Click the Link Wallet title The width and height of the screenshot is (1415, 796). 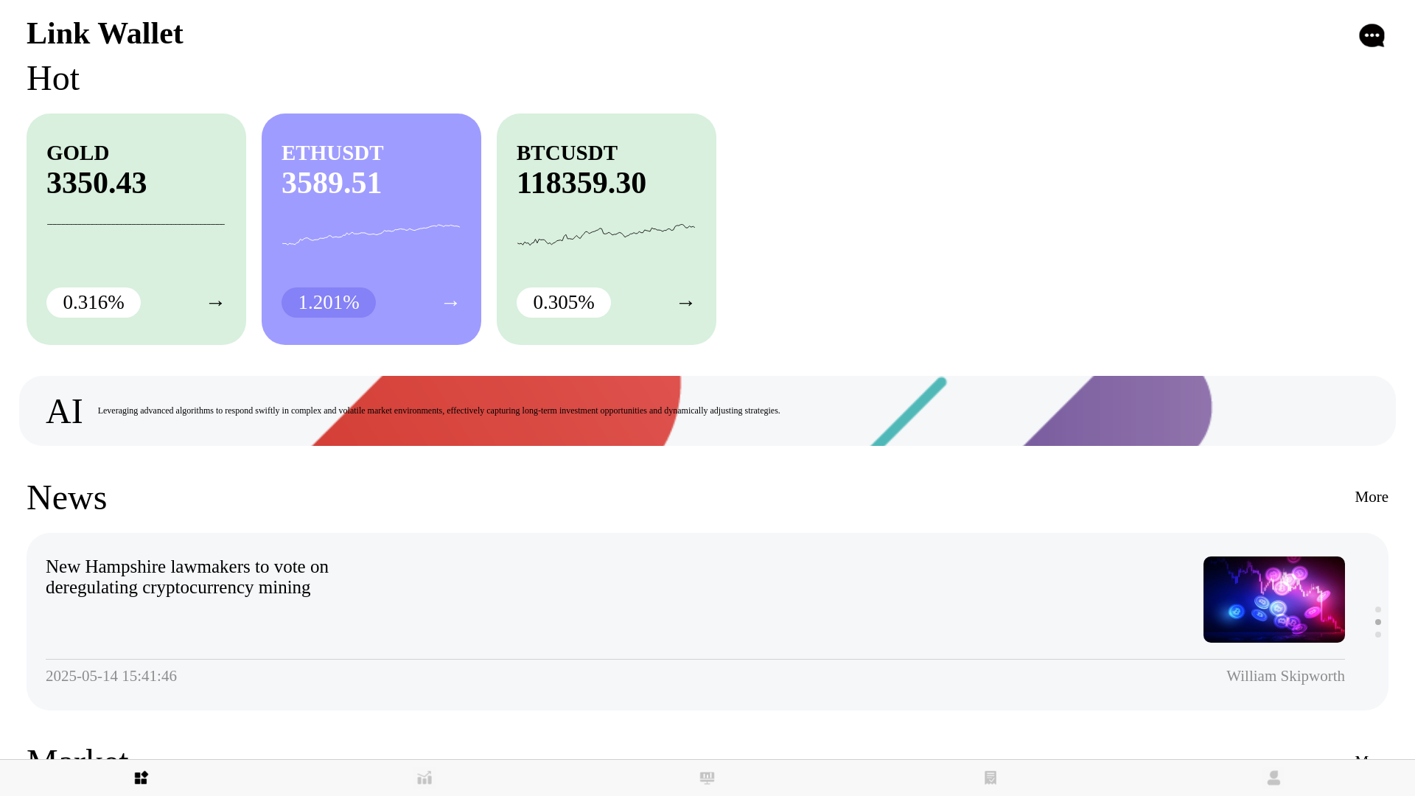click(105, 33)
